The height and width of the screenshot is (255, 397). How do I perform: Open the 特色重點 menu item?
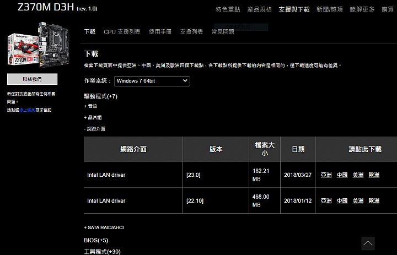click(x=228, y=9)
